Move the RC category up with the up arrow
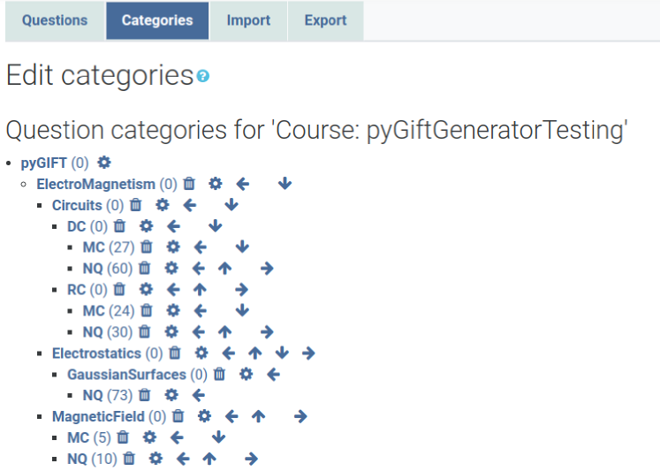660x471 pixels. pos(200,290)
